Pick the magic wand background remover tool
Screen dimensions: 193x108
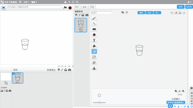[x=94, y=63]
